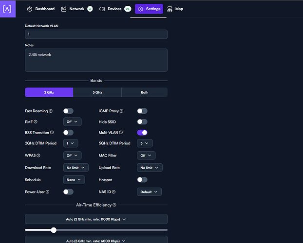
Task: Expand the 2 GHz min. rate Auto dropdown
Action: tap(96, 219)
